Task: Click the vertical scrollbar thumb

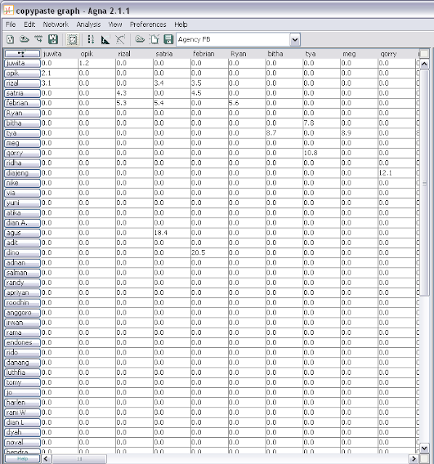Action: tap(425, 183)
